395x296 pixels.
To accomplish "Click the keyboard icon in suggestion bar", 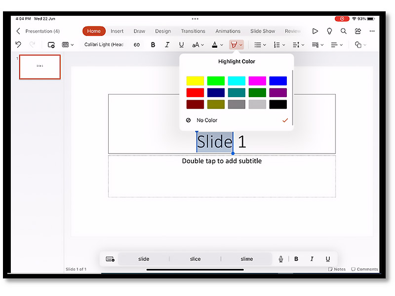I will (110, 259).
